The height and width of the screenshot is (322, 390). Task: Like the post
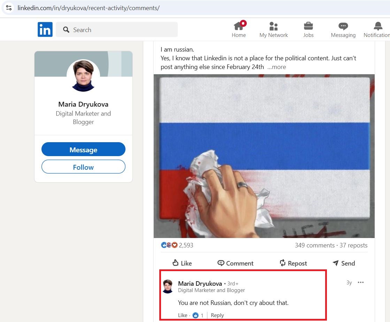(182, 263)
